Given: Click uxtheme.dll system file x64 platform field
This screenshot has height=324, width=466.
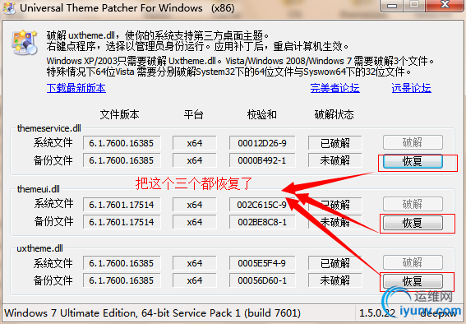Looking at the screenshot, I should tap(195, 263).
